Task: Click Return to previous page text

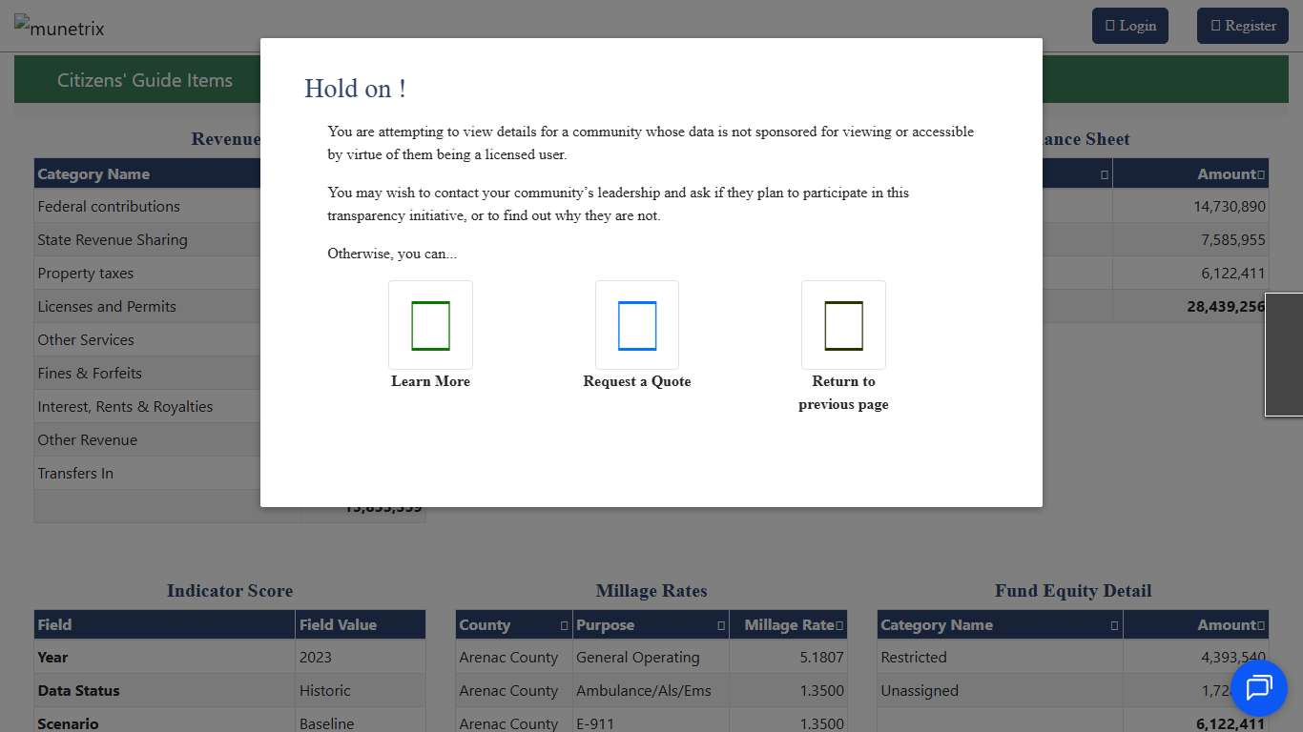Action: (843, 393)
